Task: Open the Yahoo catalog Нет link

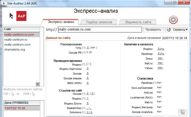Action: tap(160, 68)
